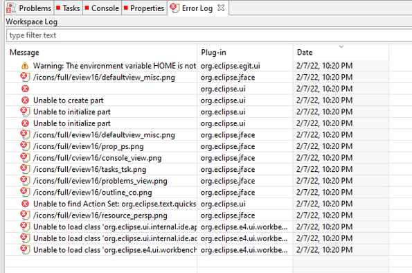Click the red icon on Console tab

coord(87,8)
